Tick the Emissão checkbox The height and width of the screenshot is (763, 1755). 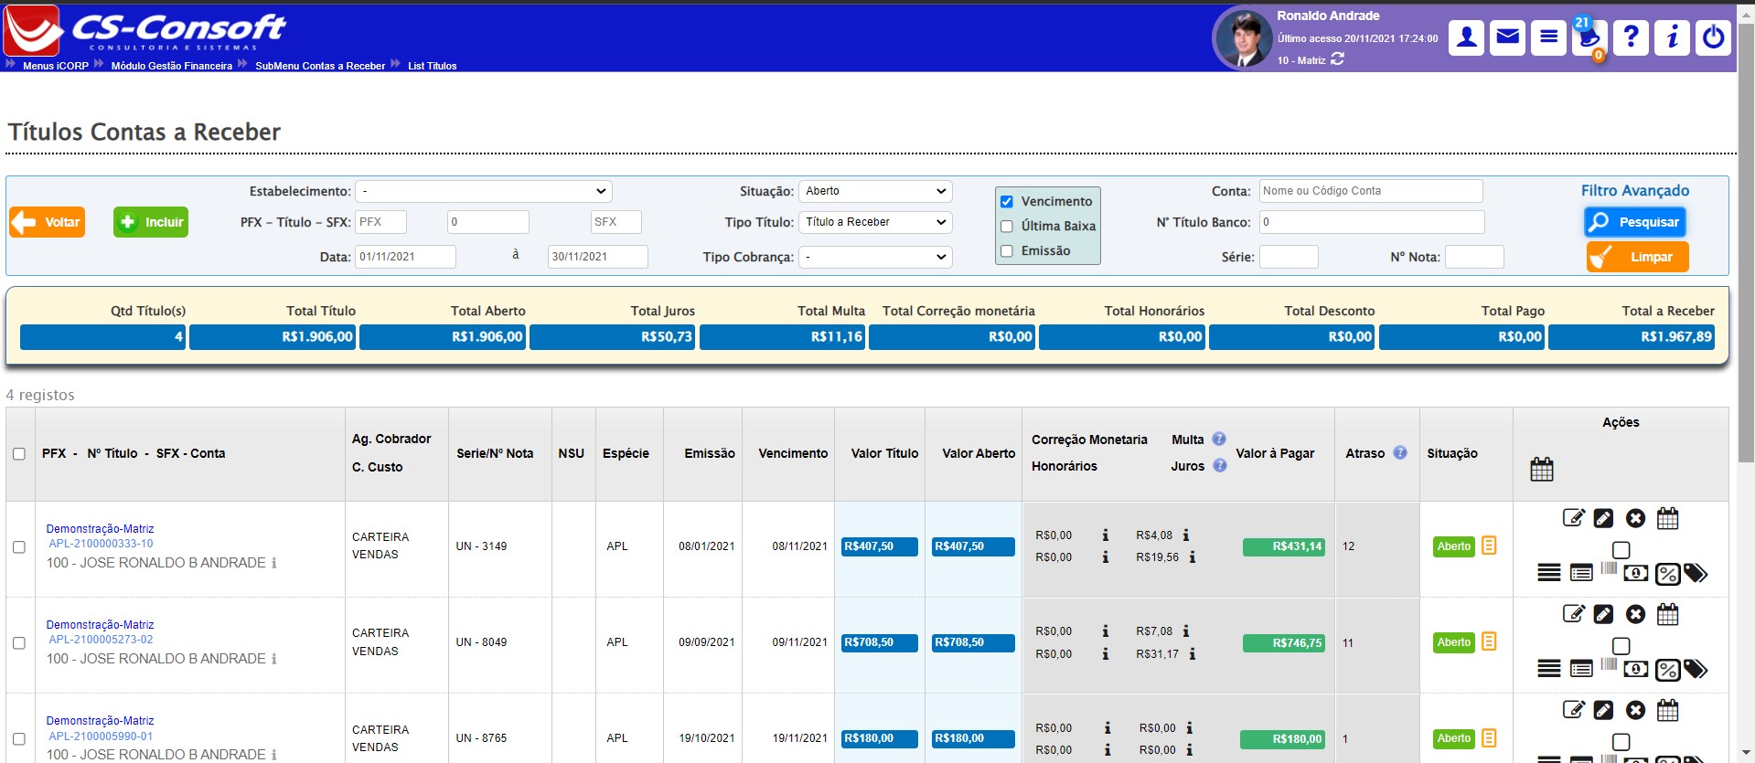coord(1007,251)
